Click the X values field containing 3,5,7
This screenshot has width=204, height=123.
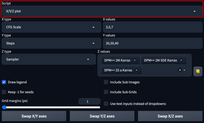pos(152,27)
